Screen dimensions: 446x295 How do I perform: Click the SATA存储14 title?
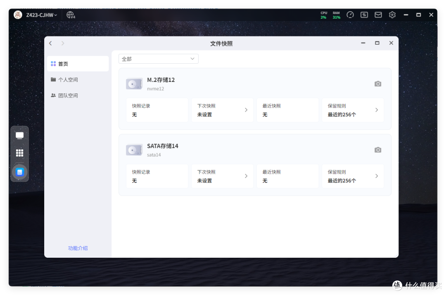(162, 146)
